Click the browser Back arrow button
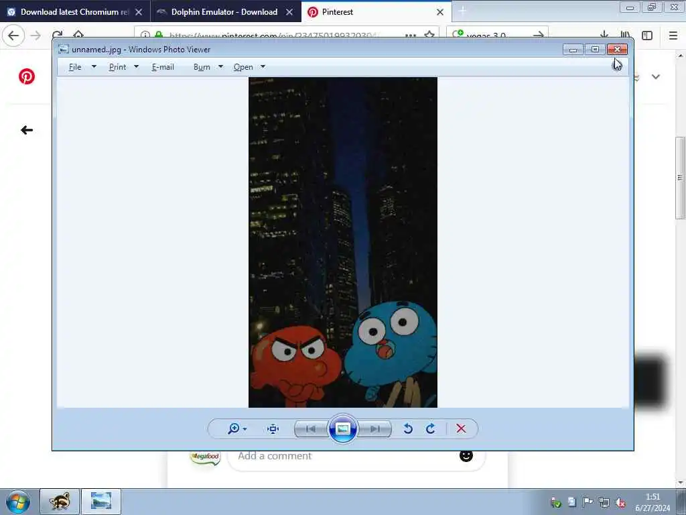 pos(13,36)
